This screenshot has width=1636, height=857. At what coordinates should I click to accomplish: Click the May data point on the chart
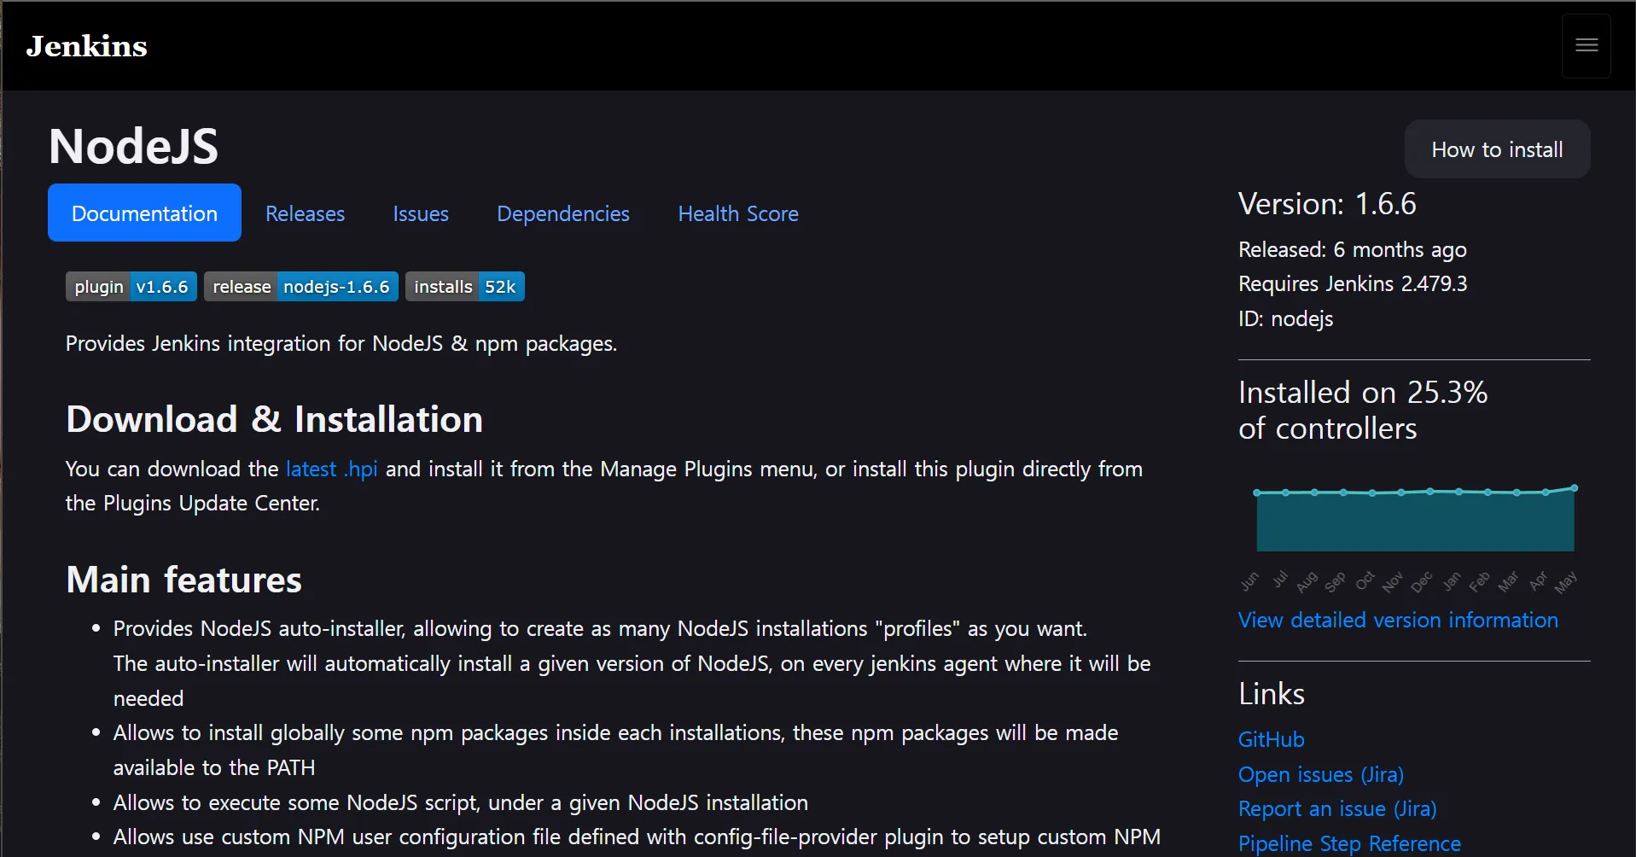click(x=1574, y=488)
